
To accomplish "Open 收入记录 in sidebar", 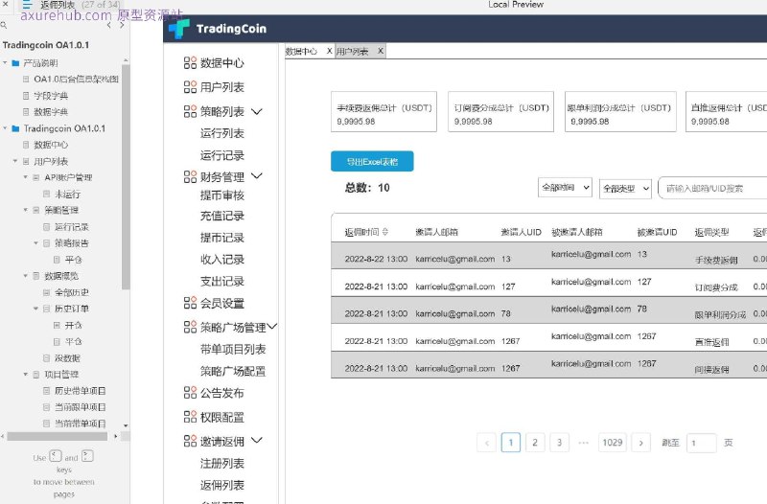I will point(222,260).
